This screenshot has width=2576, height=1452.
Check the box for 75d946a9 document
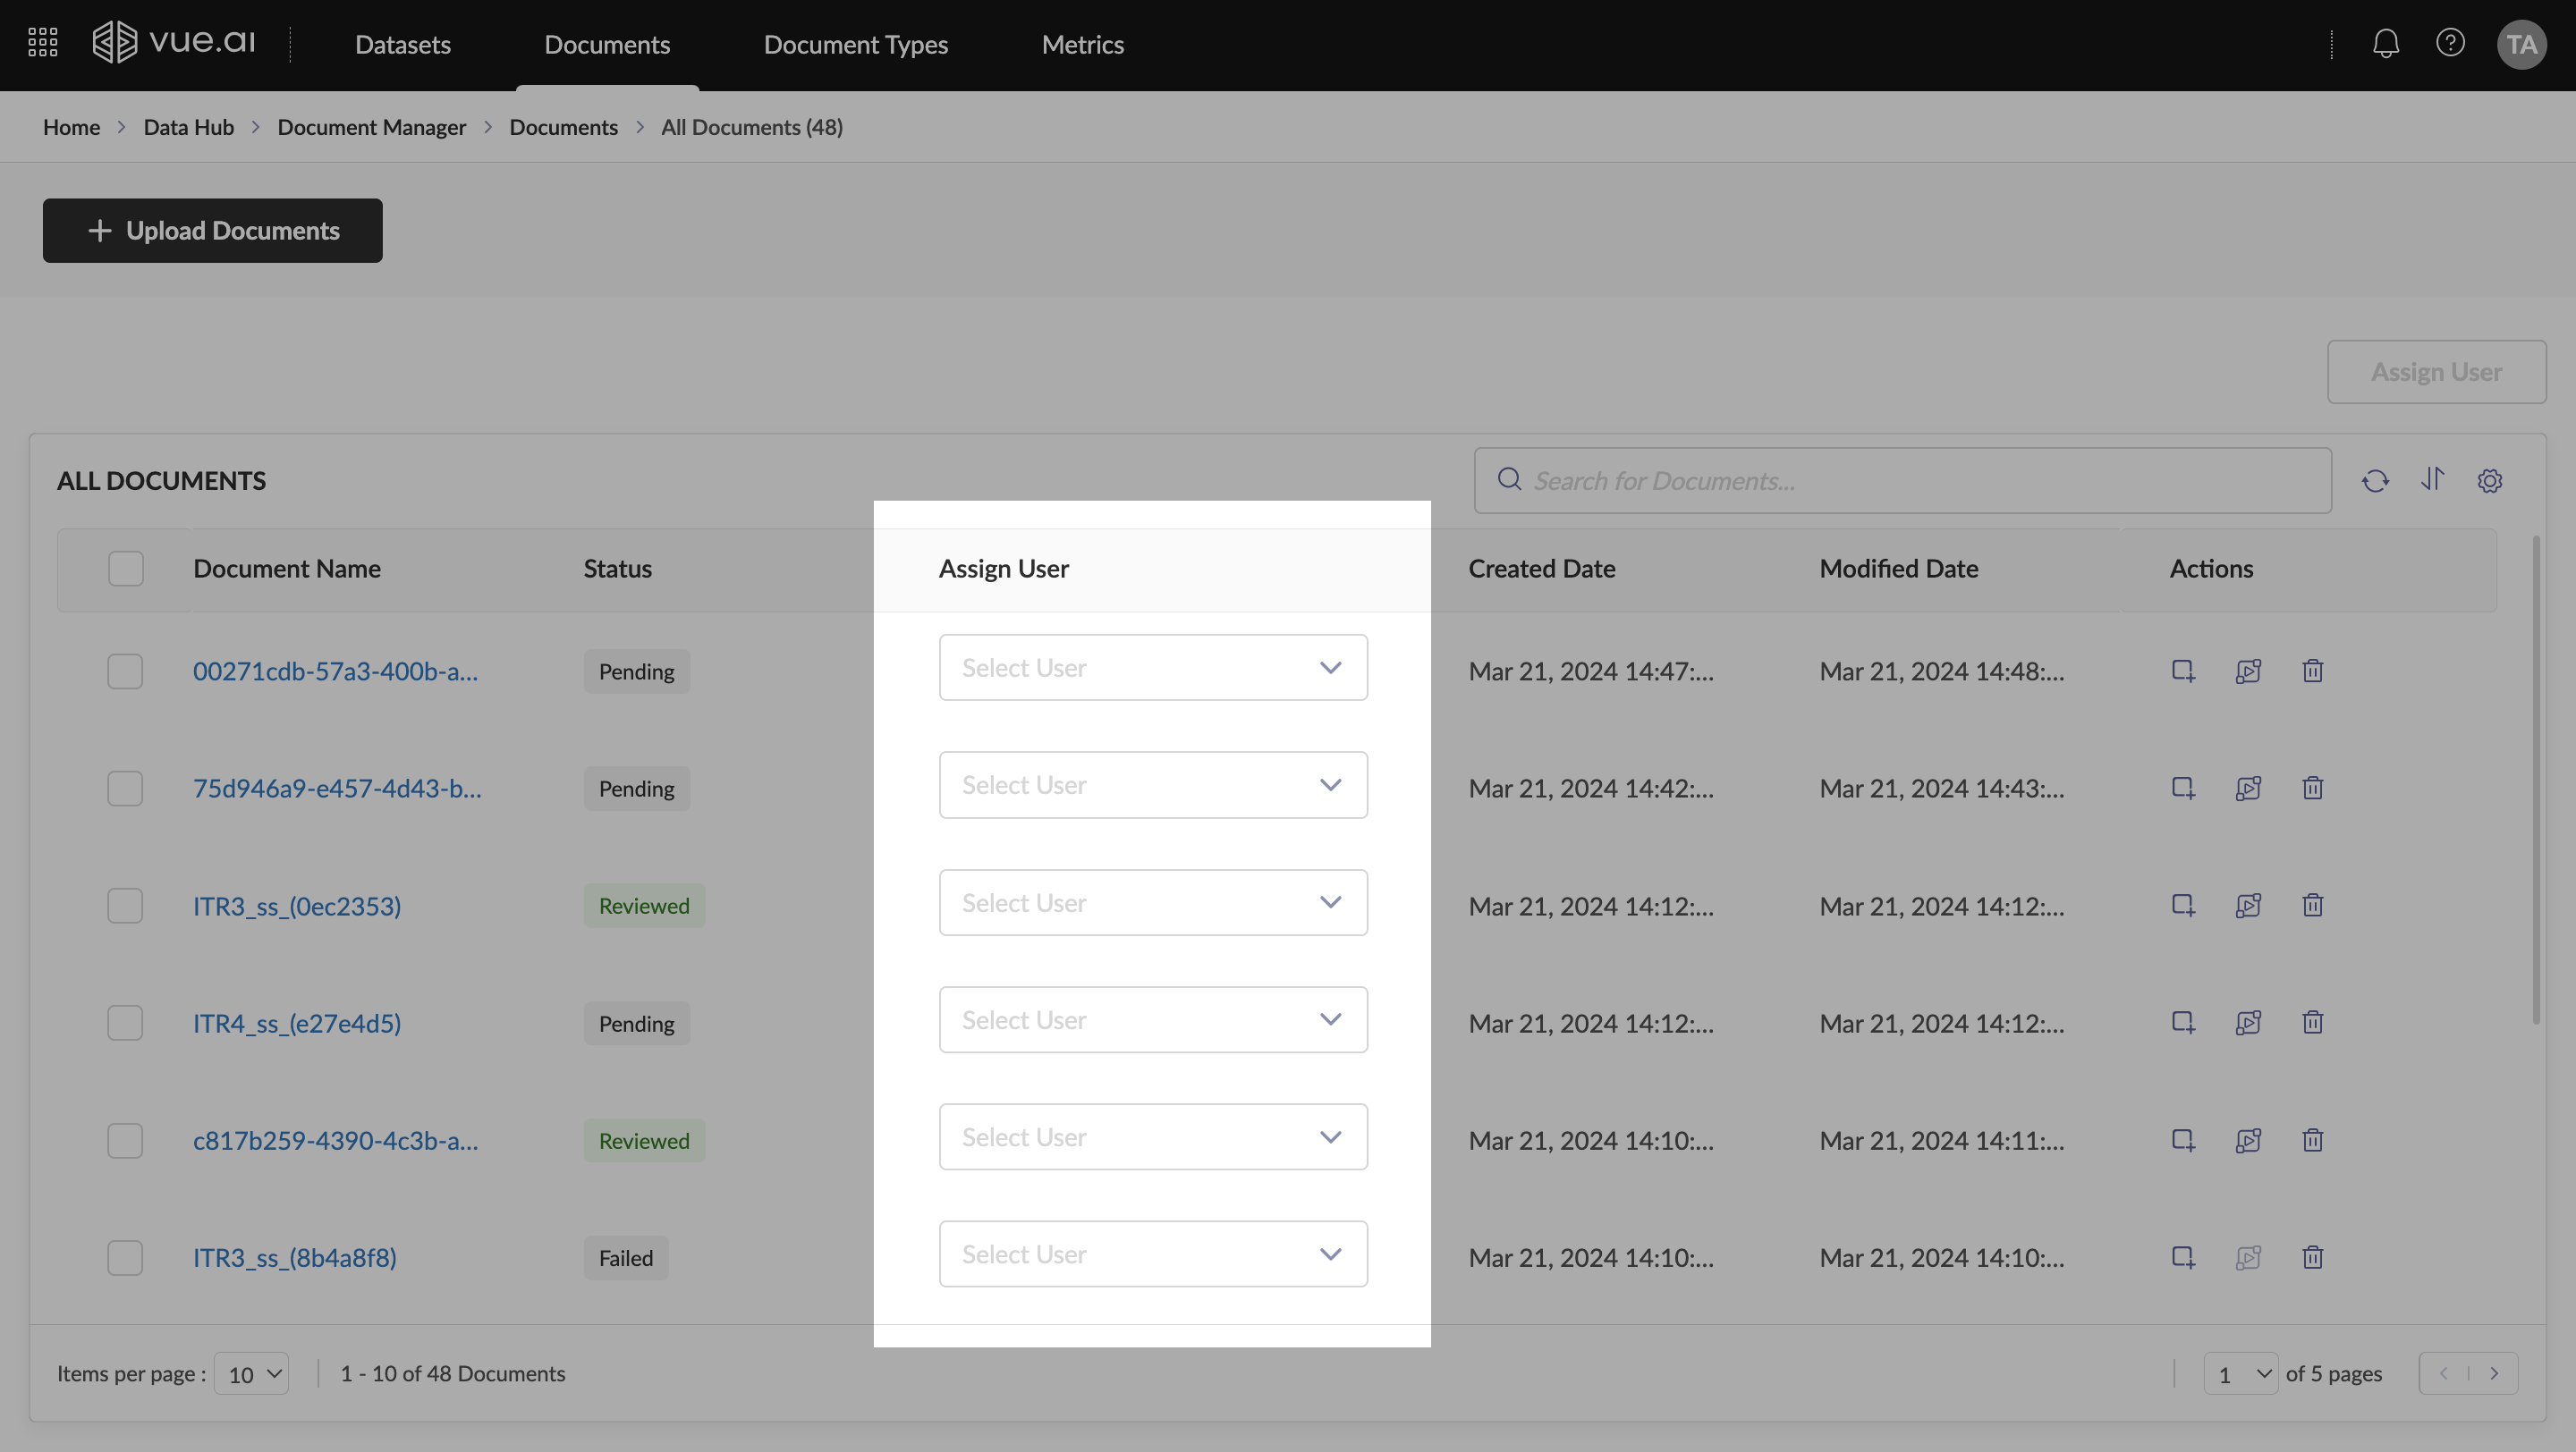[125, 789]
